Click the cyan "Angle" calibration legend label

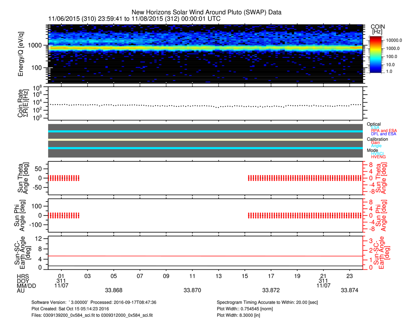click(376, 146)
